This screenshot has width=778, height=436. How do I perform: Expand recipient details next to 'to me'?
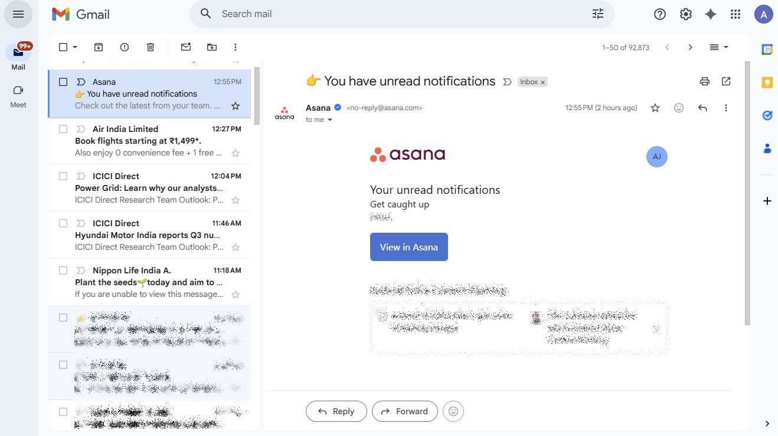[330, 120]
